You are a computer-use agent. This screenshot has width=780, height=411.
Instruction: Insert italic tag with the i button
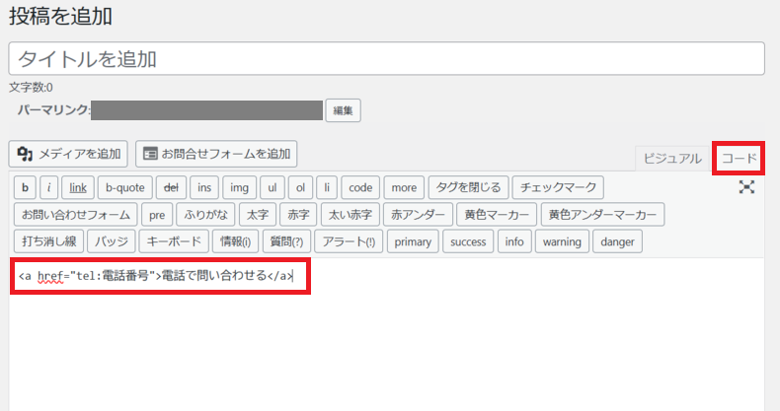click(48, 187)
